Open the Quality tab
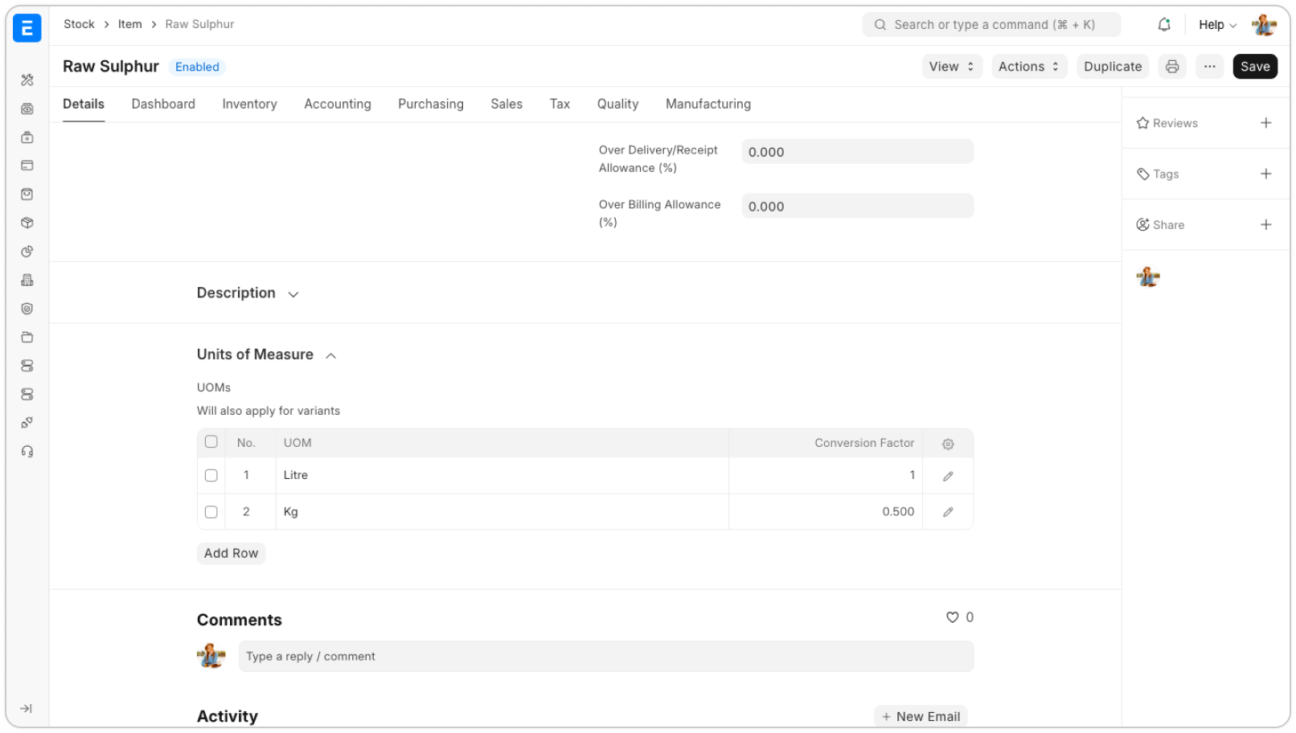The height and width of the screenshot is (733, 1296). 617,104
